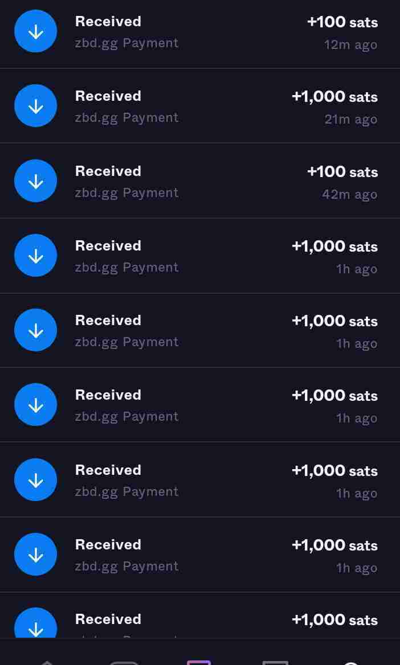Select the +1,000 sats amount received 21m ago
Image resolution: width=400 pixels, height=665 pixels.
pos(334,97)
